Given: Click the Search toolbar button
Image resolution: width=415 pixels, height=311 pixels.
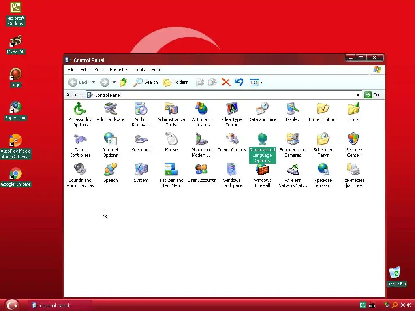Looking at the screenshot, I should tap(145, 82).
